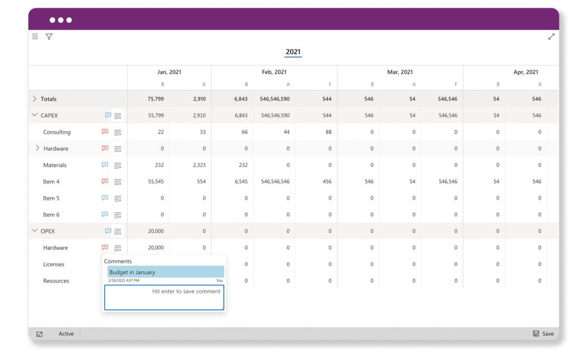579x359 pixels.
Task: Click the comment input field
Action: (x=164, y=297)
